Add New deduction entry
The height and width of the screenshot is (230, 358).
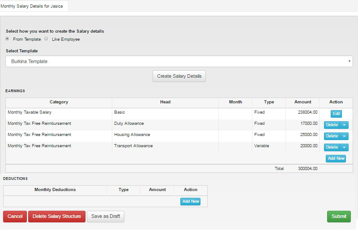coord(191,201)
